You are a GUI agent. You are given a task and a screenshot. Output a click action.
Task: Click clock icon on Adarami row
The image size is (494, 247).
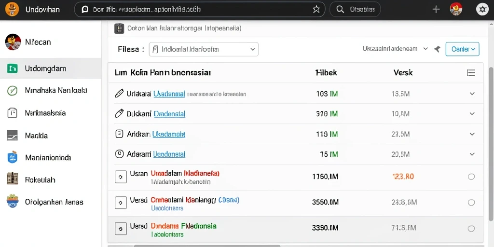119,154
